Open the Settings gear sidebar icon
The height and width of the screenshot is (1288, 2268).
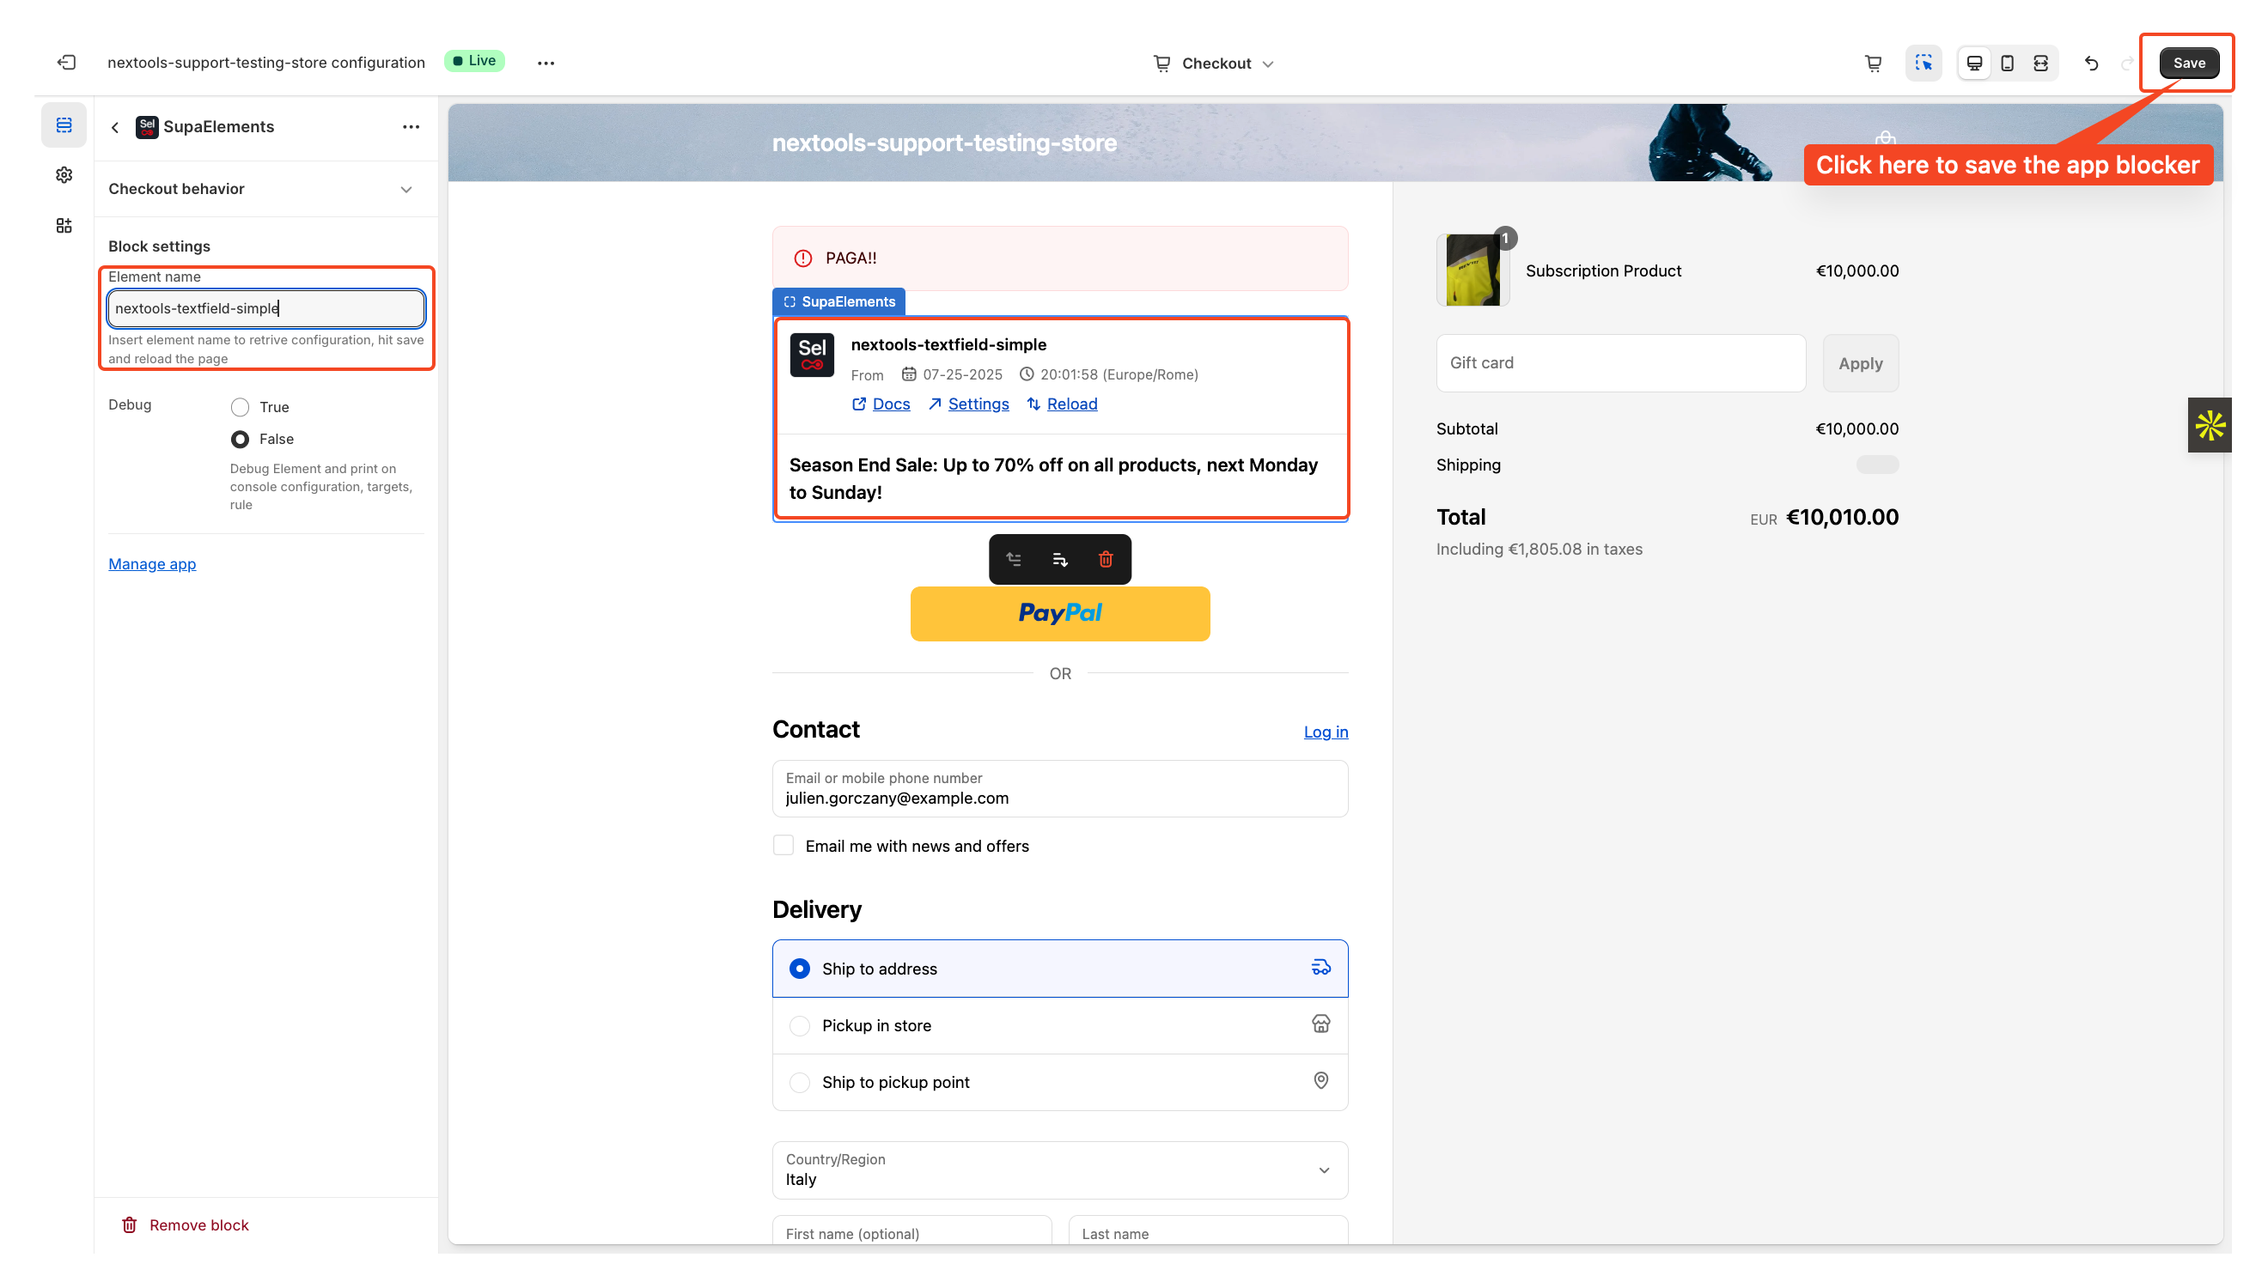click(x=64, y=175)
